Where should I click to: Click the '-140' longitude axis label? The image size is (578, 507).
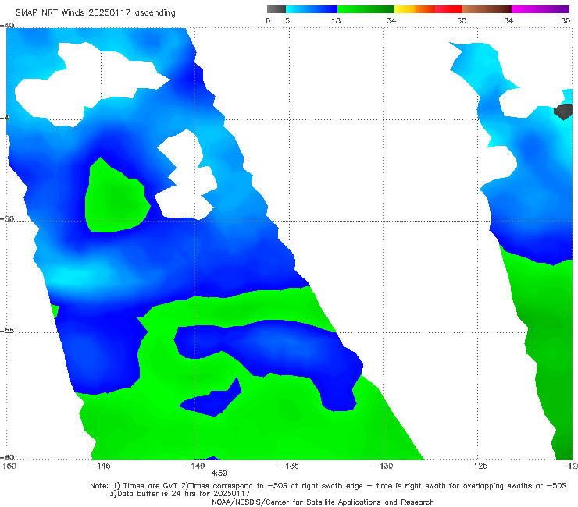194,466
